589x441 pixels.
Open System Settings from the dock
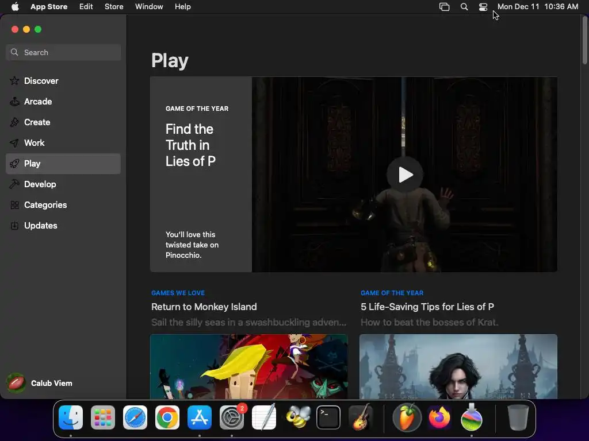[x=232, y=417]
